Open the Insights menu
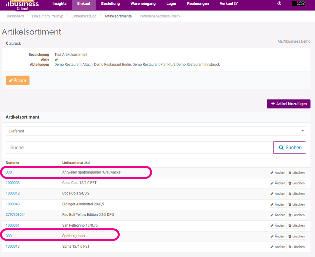 [x=59, y=3]
